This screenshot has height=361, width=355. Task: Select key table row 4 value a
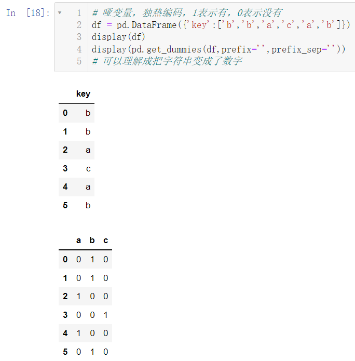click(88, 187)
